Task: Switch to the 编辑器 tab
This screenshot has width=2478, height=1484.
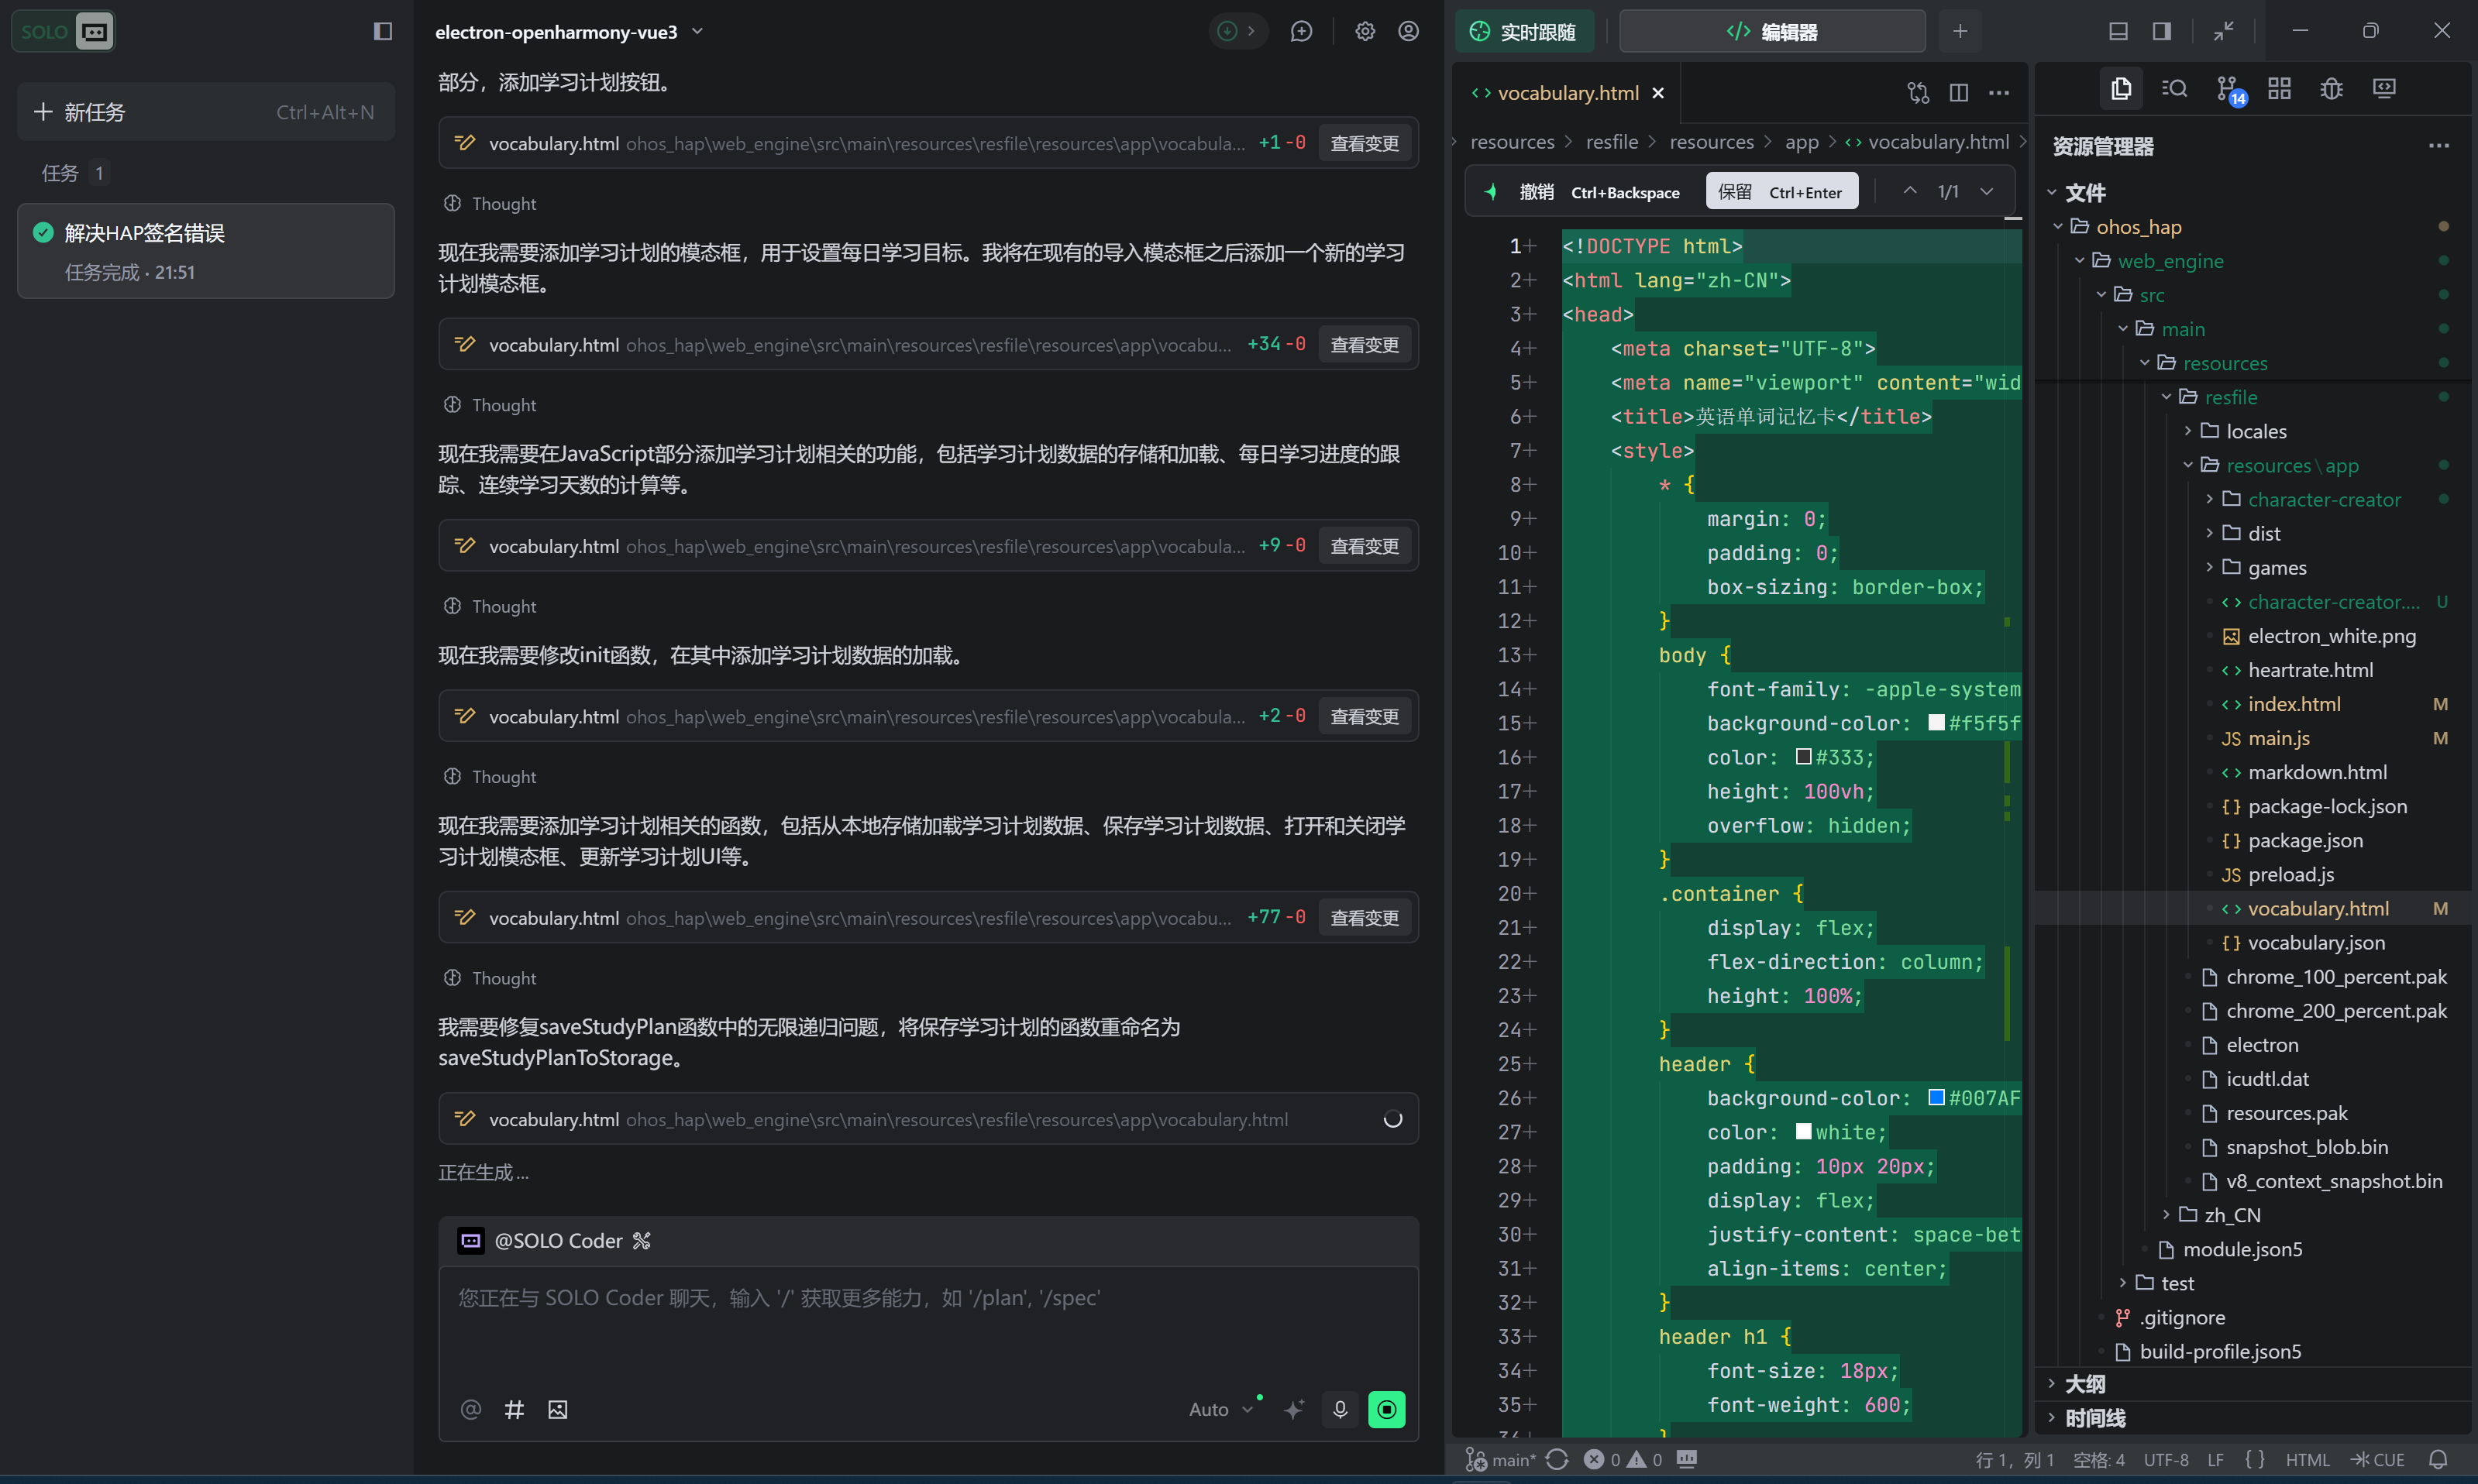Action: pyautogui.click(x=1771, y=32)
